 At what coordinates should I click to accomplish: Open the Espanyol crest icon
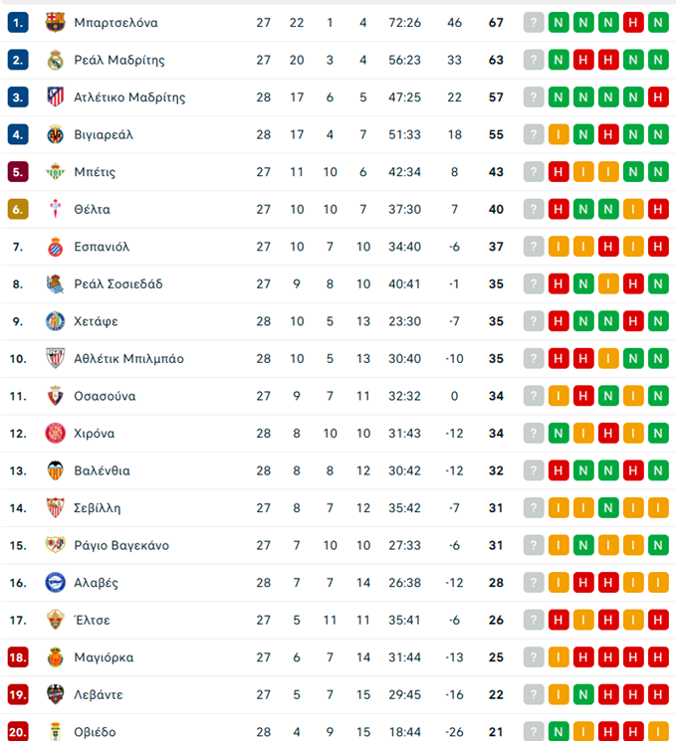coord(55,247)
